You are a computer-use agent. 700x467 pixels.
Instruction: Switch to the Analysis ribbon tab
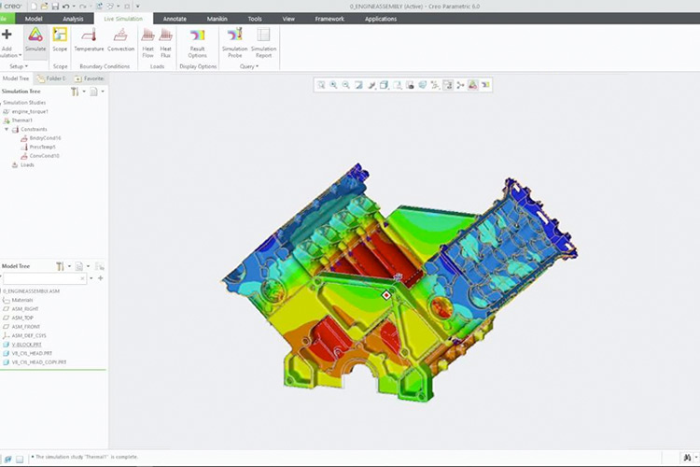pos(73,18)
